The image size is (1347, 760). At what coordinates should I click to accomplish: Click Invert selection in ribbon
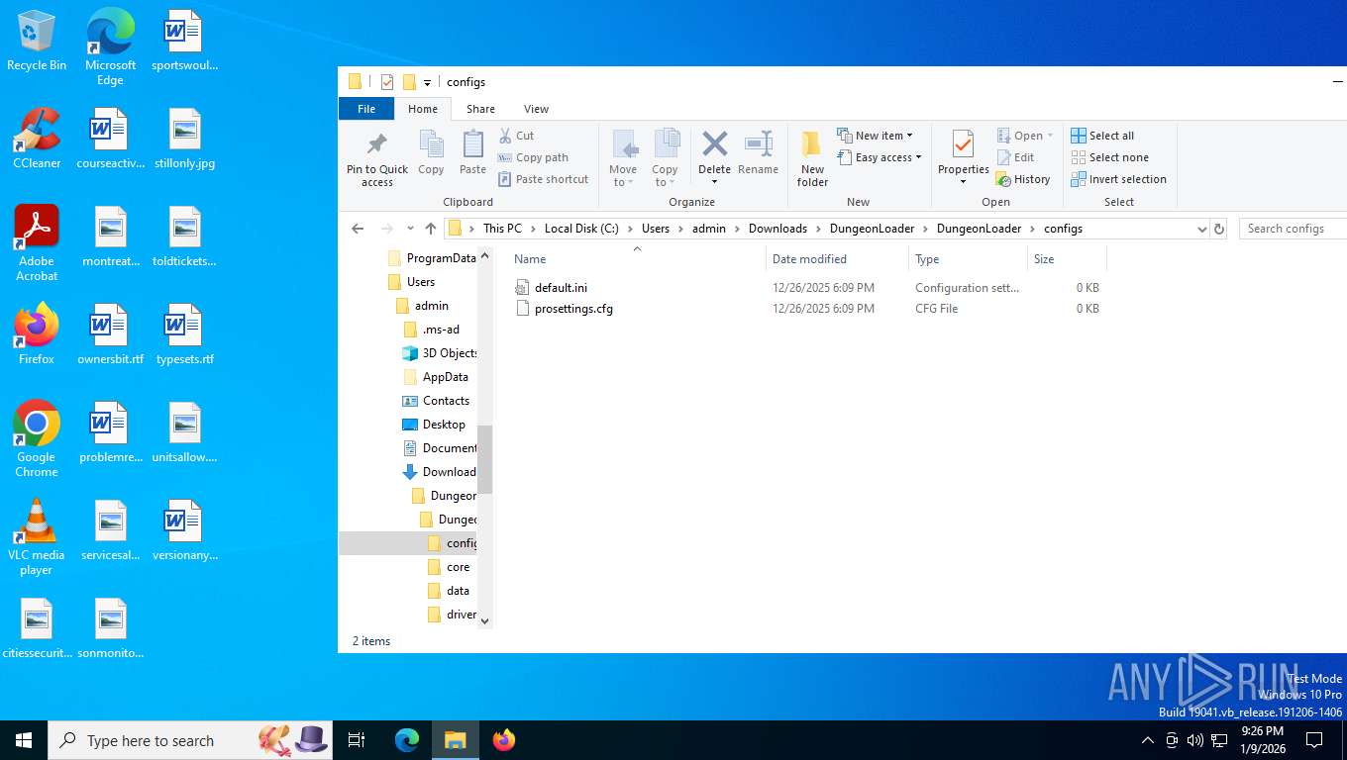[1118, 179]
